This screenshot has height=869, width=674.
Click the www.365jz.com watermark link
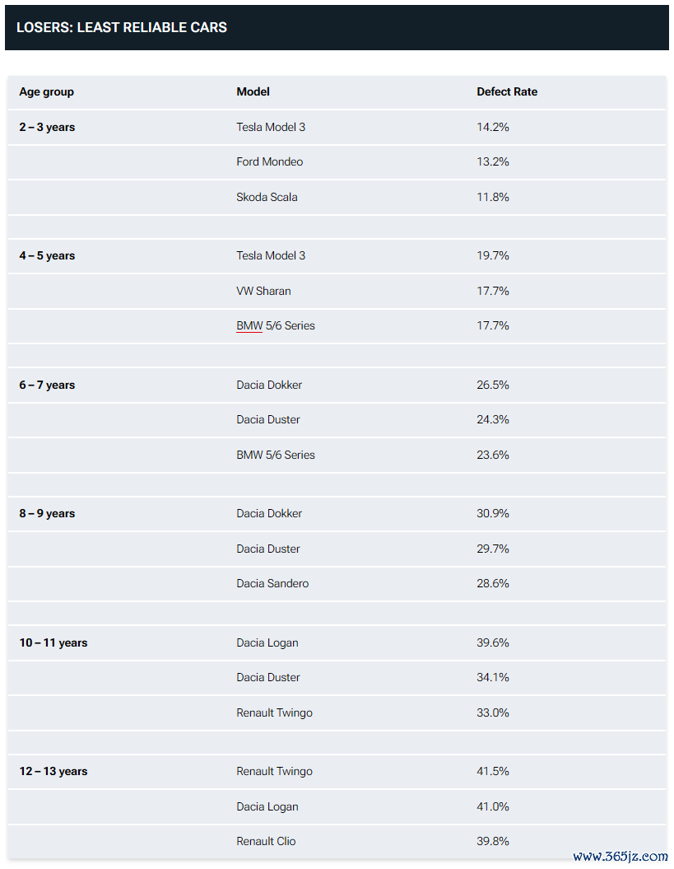tap(621, 857)
